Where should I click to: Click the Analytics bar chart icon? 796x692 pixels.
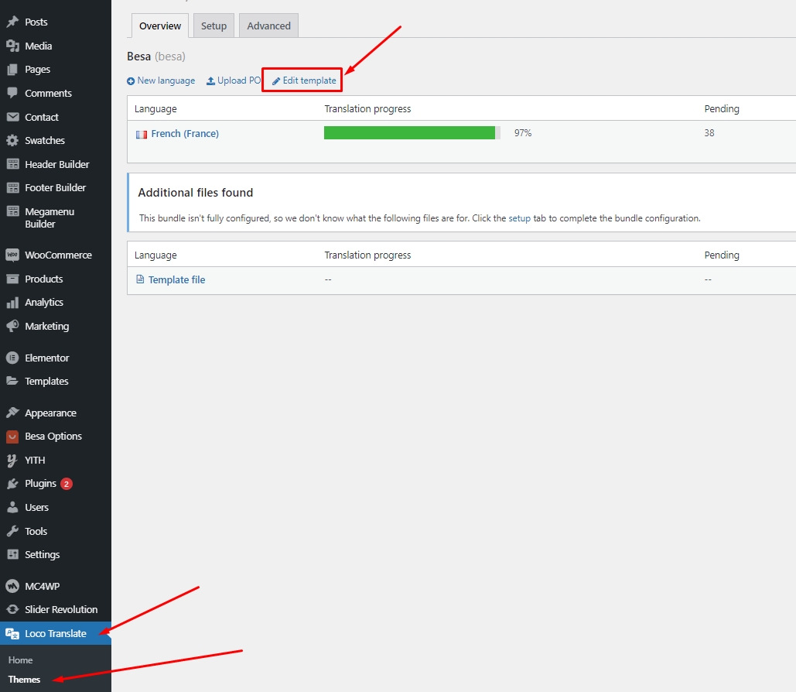[12, 303]
